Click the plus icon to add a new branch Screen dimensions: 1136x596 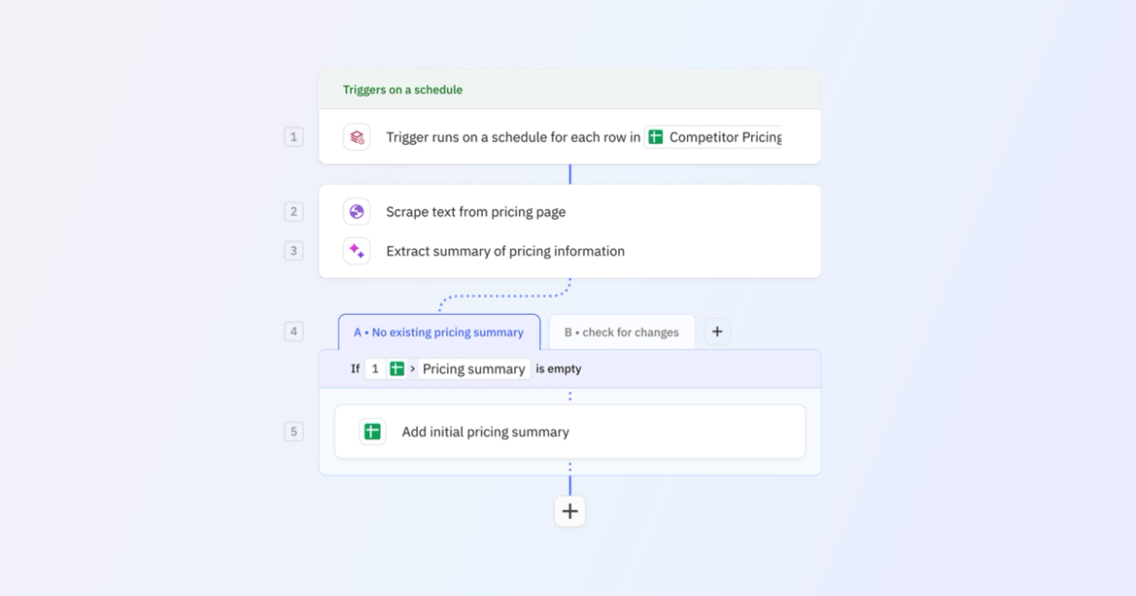[717, 331]
